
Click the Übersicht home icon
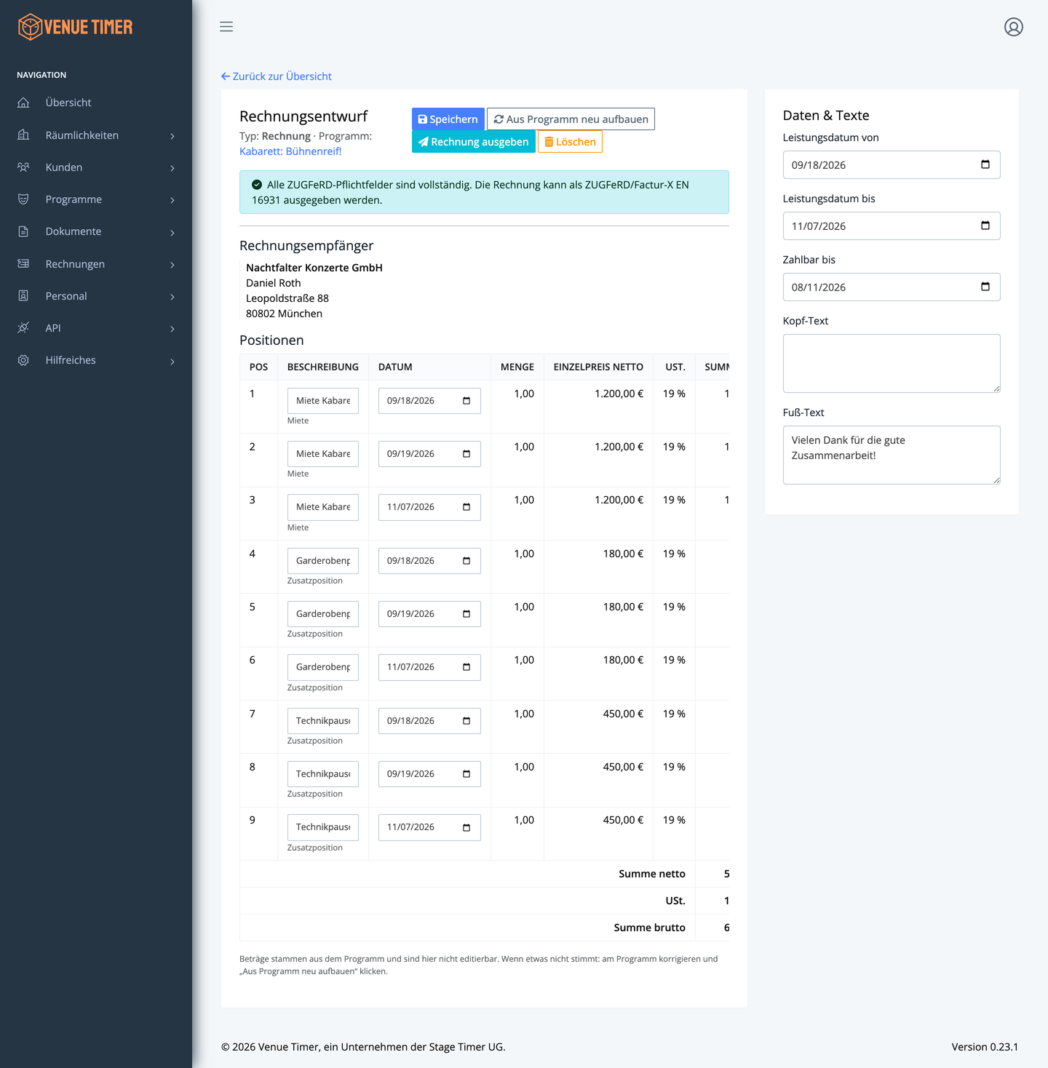[x=23, y=103]
